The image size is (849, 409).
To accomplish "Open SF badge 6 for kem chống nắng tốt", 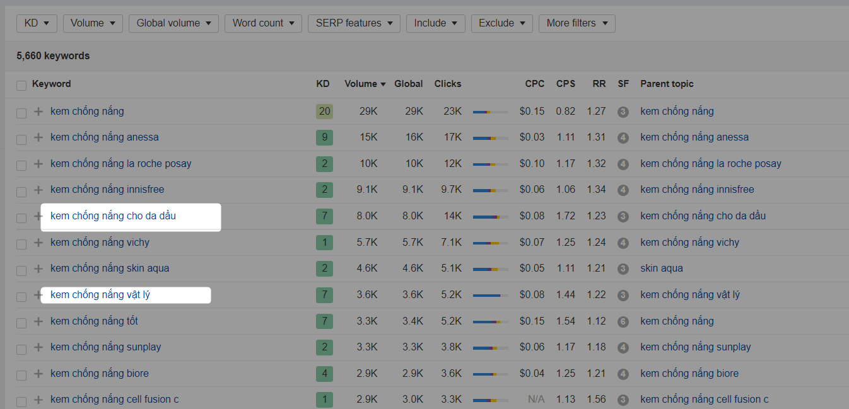I will click(x=623, y=321).
